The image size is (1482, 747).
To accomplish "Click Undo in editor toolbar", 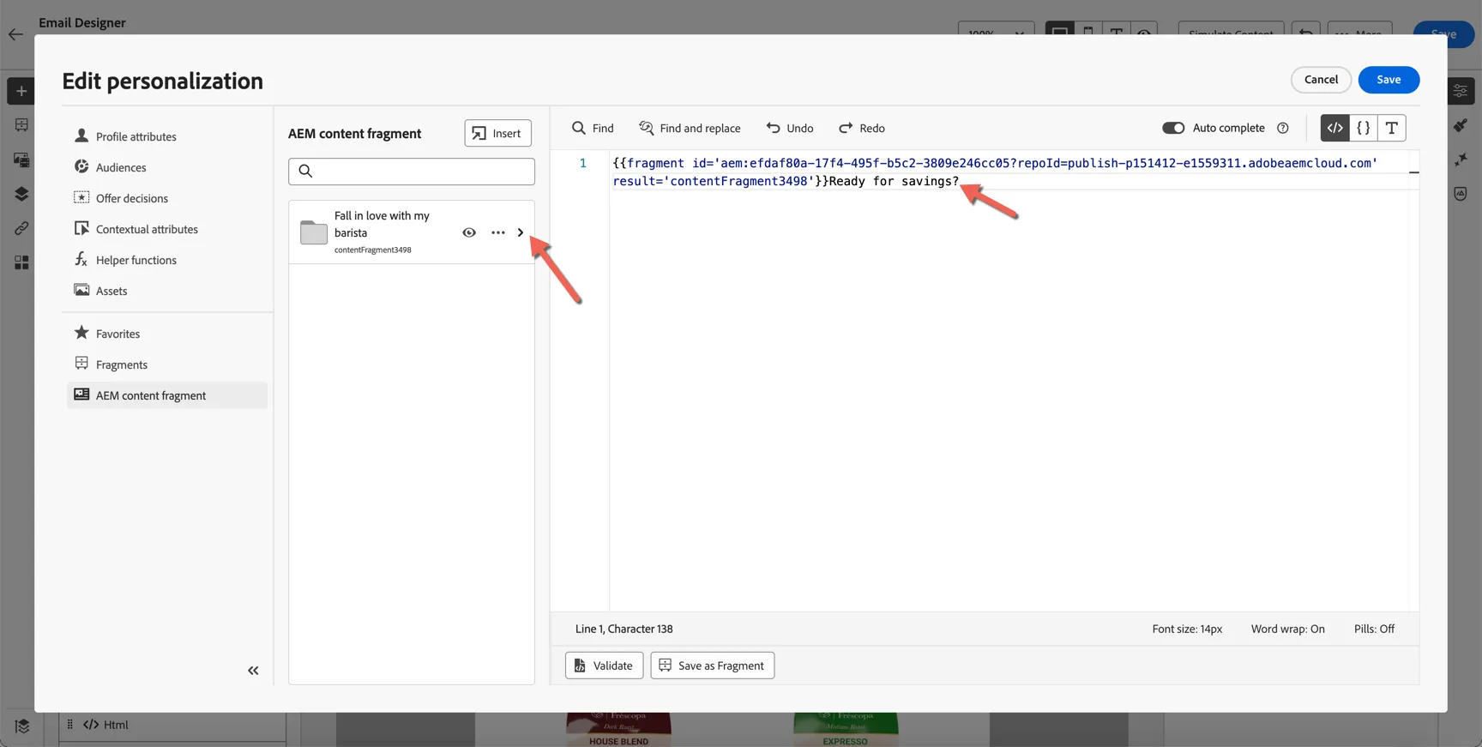I will 790,128.
